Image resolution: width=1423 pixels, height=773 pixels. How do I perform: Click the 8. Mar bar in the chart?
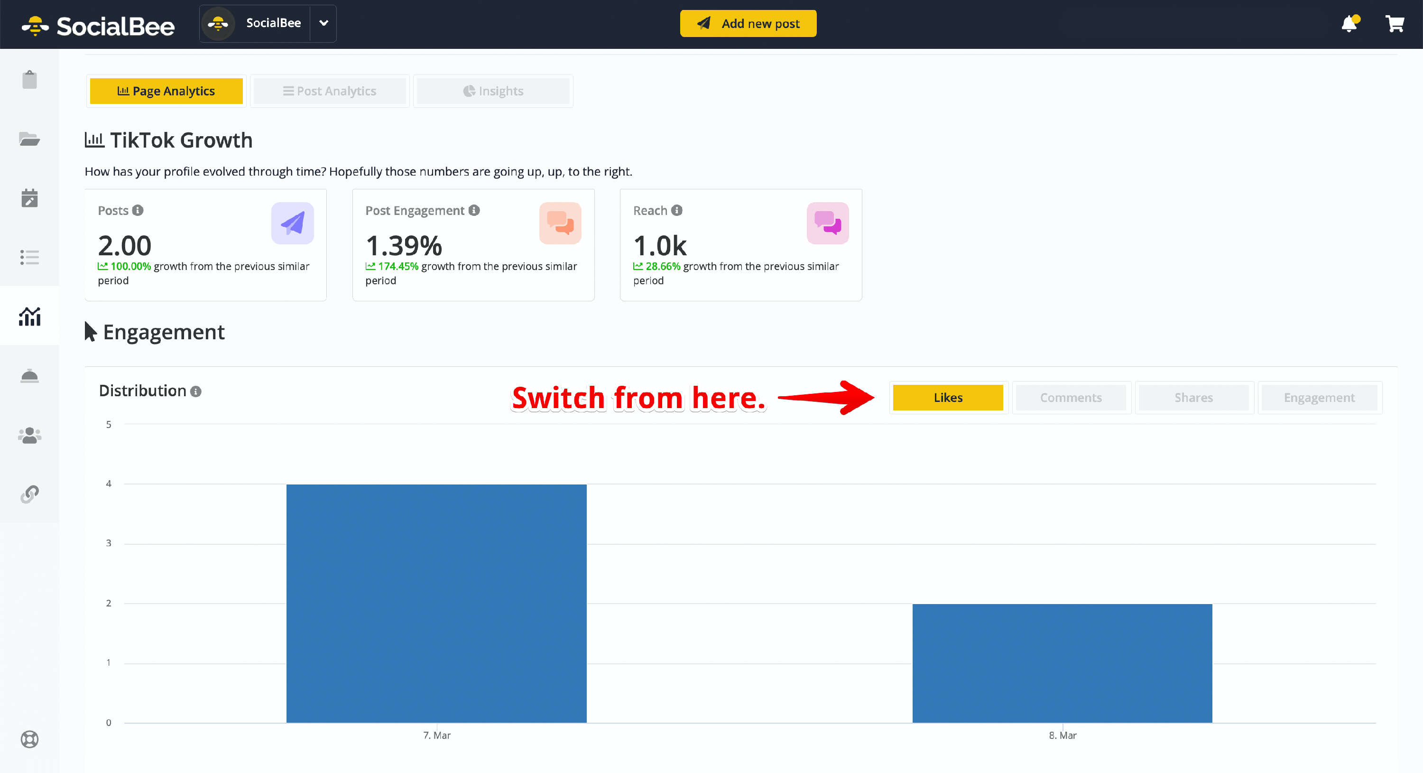(x=1063, y=663)
